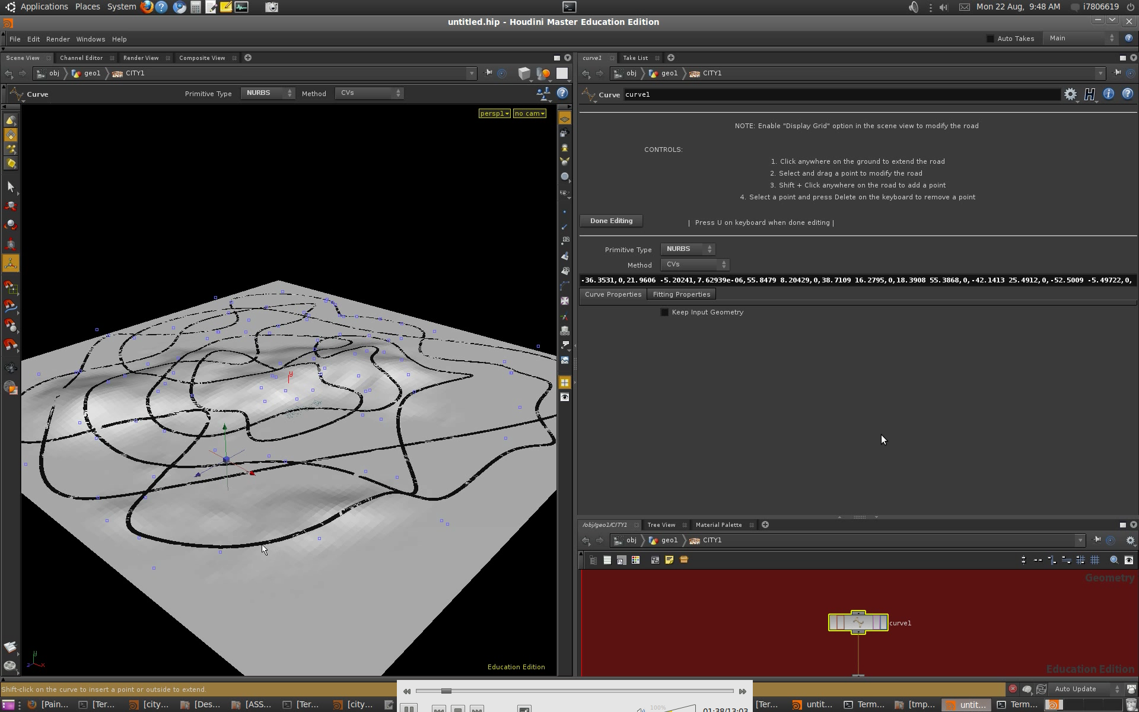This screenshot has width=1139, height=712.
Task: Click the Done Editing button
Action: (611, 221)
